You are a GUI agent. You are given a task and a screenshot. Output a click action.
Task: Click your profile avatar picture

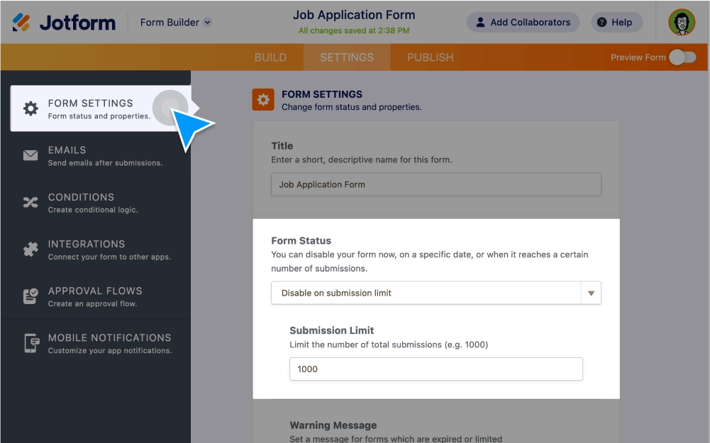(682, 22)
